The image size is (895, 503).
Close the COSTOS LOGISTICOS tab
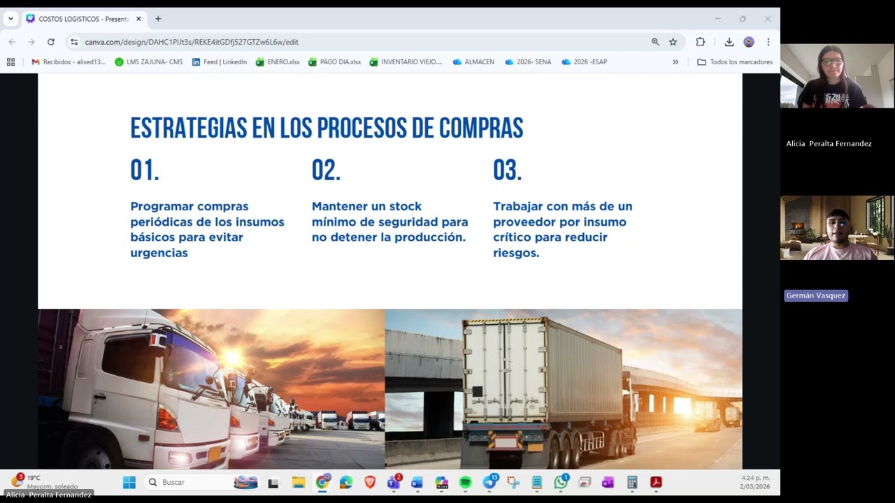pyautogui.click(x=138, y=19)
